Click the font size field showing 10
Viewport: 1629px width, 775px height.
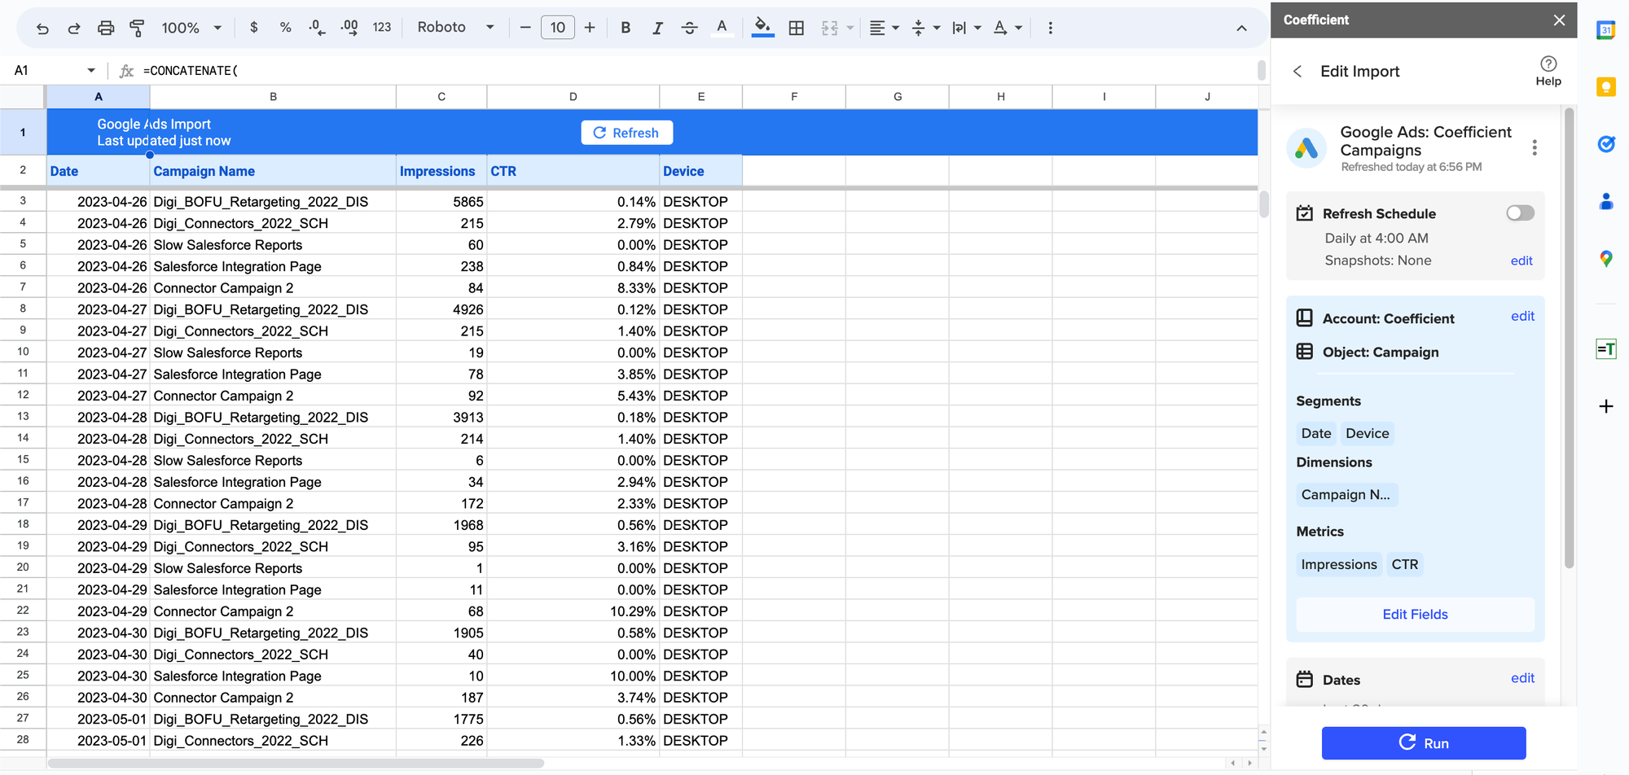tap(558, 28)
